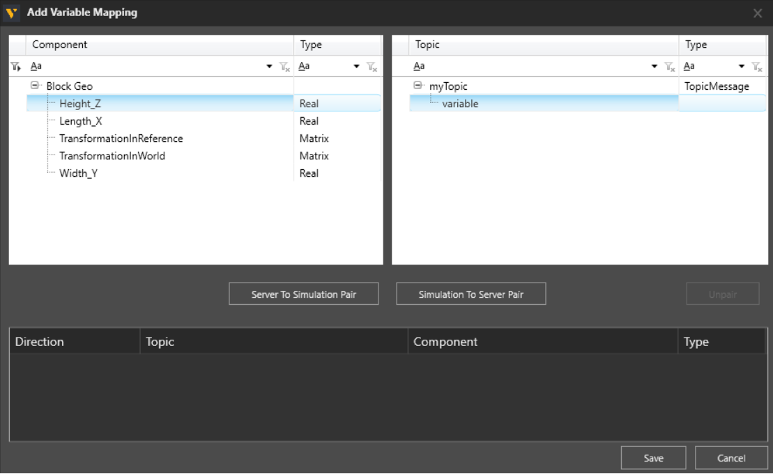Collapse the myTopic tree node

(x=418, y=86)
